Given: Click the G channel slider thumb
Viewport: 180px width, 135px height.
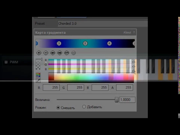Looking at the screenshot, I should 133,66.
